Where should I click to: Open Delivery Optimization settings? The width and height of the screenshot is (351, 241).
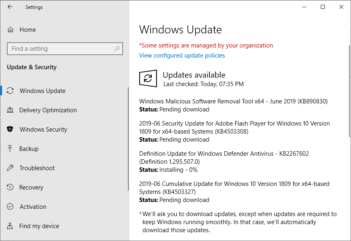point(48,110)
